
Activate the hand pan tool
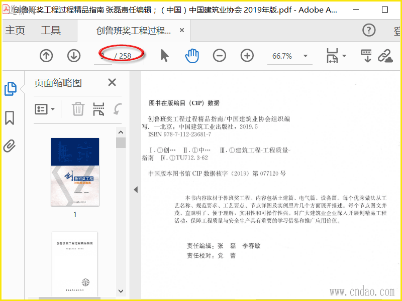tap(192, 56)
